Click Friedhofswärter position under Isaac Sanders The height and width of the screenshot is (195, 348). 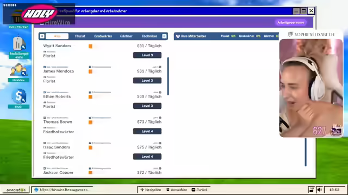pos(58,157)
